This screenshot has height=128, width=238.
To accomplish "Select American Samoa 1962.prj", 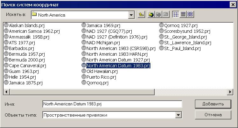I will pyautogui.click(x=34, y=31).
